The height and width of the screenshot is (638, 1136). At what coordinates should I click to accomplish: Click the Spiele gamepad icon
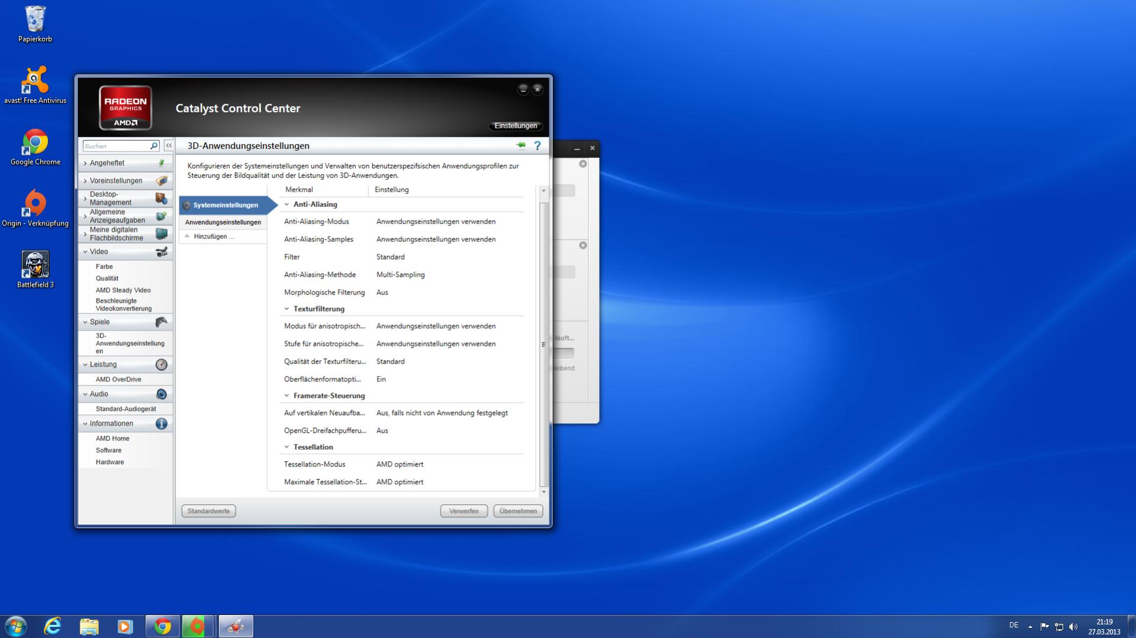(x=161, y=322)
